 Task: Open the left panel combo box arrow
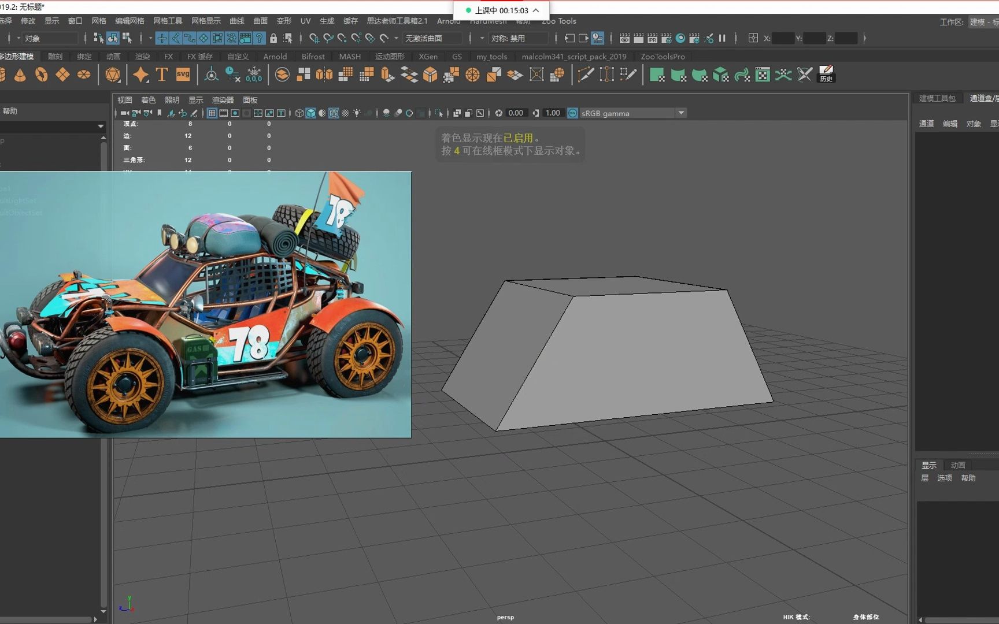(x=101, y=126)
